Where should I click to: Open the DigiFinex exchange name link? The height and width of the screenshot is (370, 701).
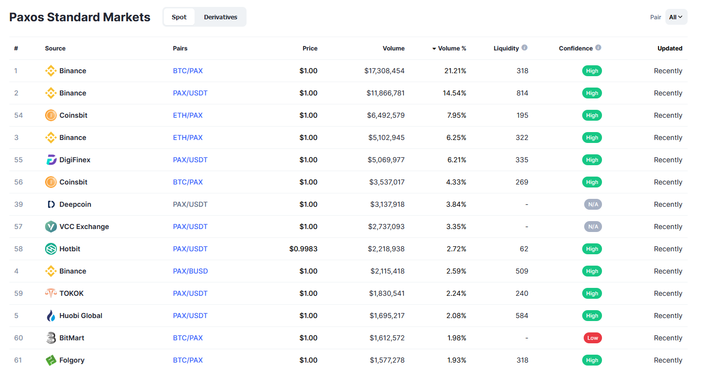[x=75, y=160]
